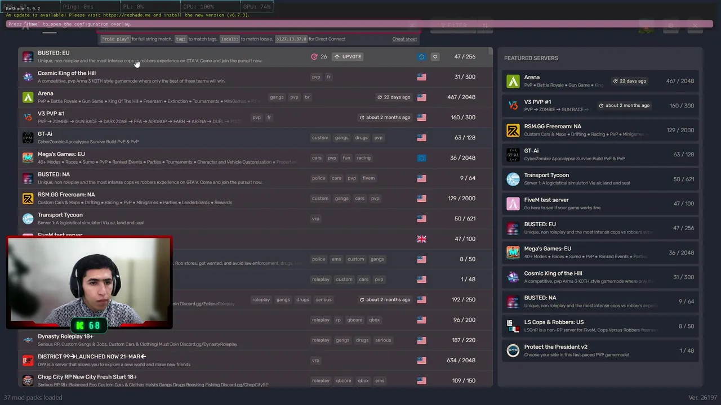
Task: Open featured 'LS Cops & Robbers: US' title
Action: pyautogui.click(x=554, y=322)
